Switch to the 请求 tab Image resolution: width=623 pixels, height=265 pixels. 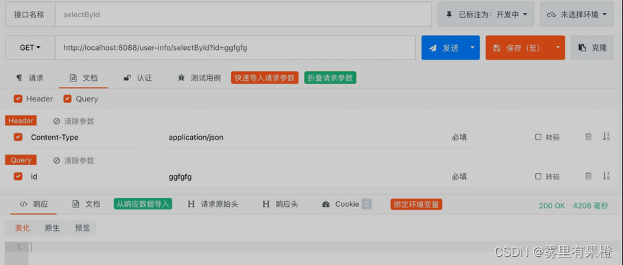pyautogui.click(x=30, y=78)
